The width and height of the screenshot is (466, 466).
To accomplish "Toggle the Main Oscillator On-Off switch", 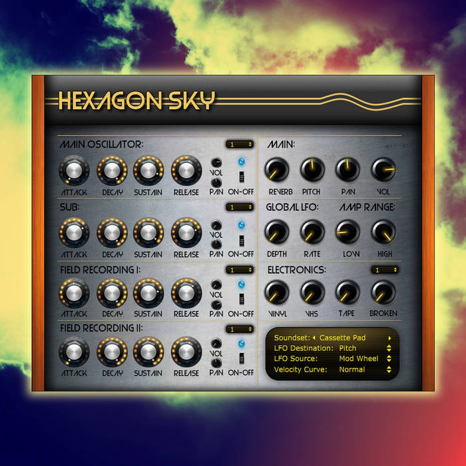I will [x=242, y=176].
